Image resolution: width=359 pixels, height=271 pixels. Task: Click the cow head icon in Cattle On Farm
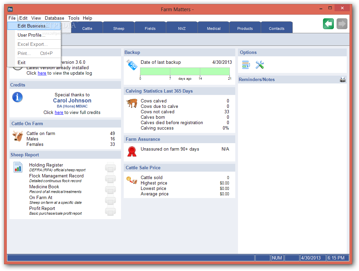[x=18, y=136]
